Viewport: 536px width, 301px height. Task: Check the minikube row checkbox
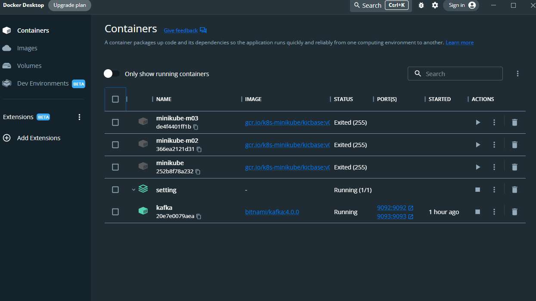coord(115,167)
